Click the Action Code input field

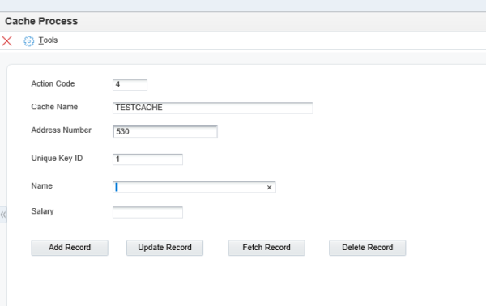(x=130, y=84)
